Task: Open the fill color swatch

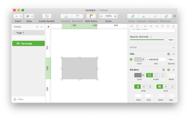Action: pos(138,59)
